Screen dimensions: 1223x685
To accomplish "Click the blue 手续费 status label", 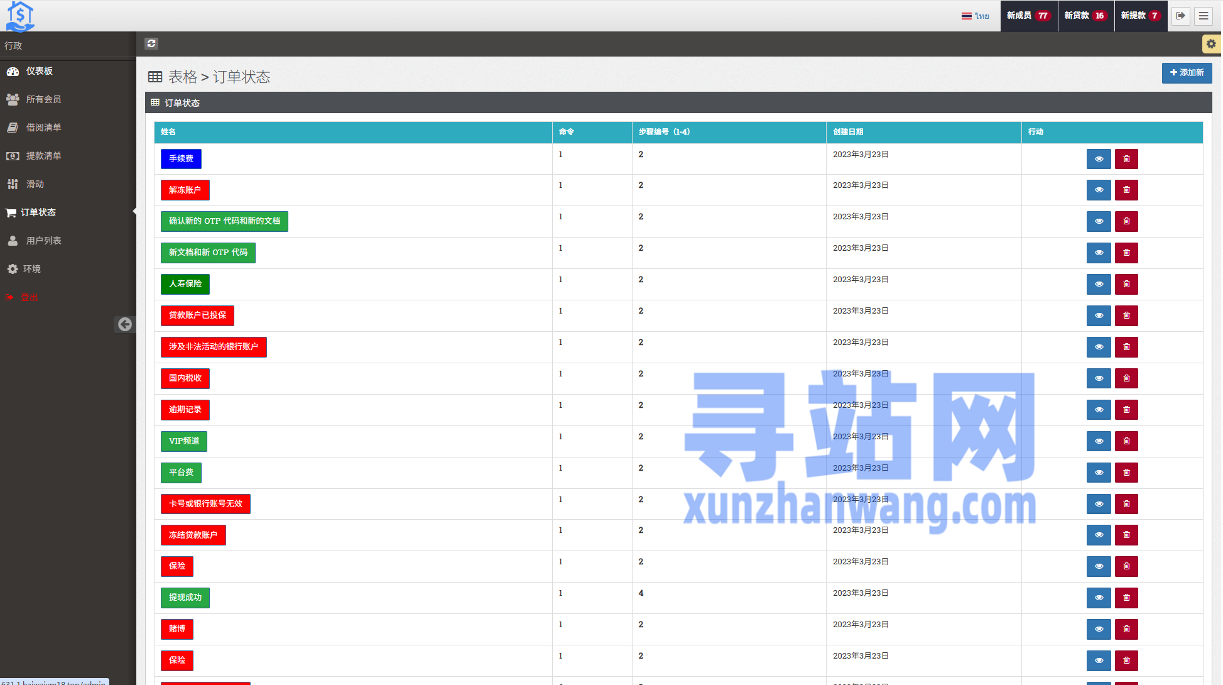I will [181, 159].
